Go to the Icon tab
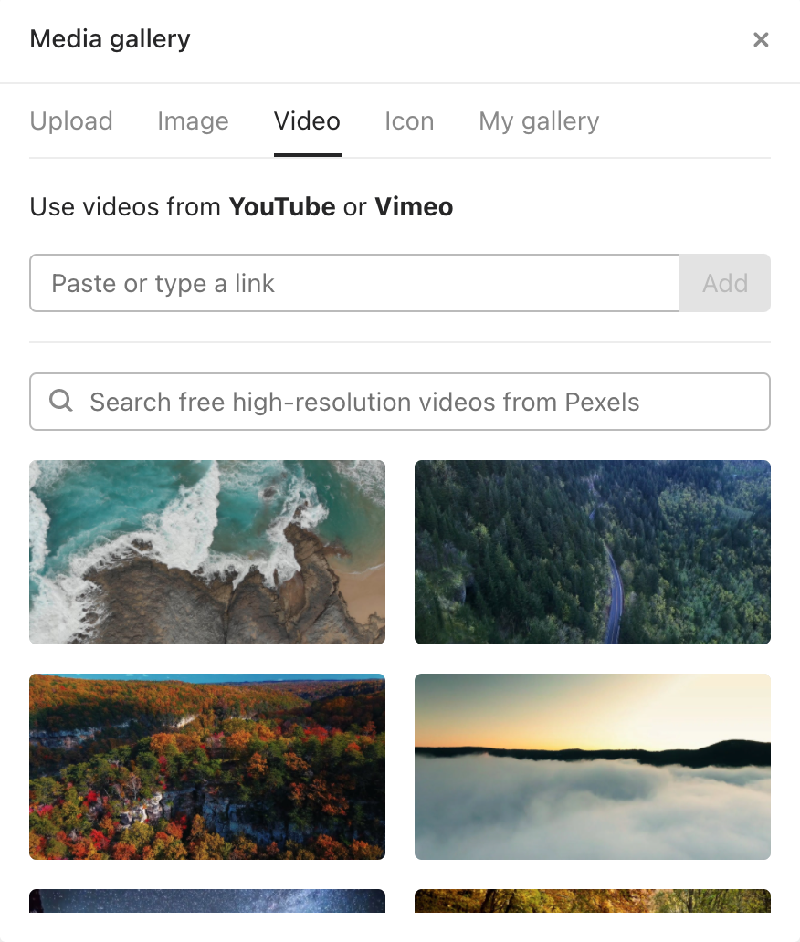Image resolution: width=800 pixels, height=942 pixels. [409, 121]
